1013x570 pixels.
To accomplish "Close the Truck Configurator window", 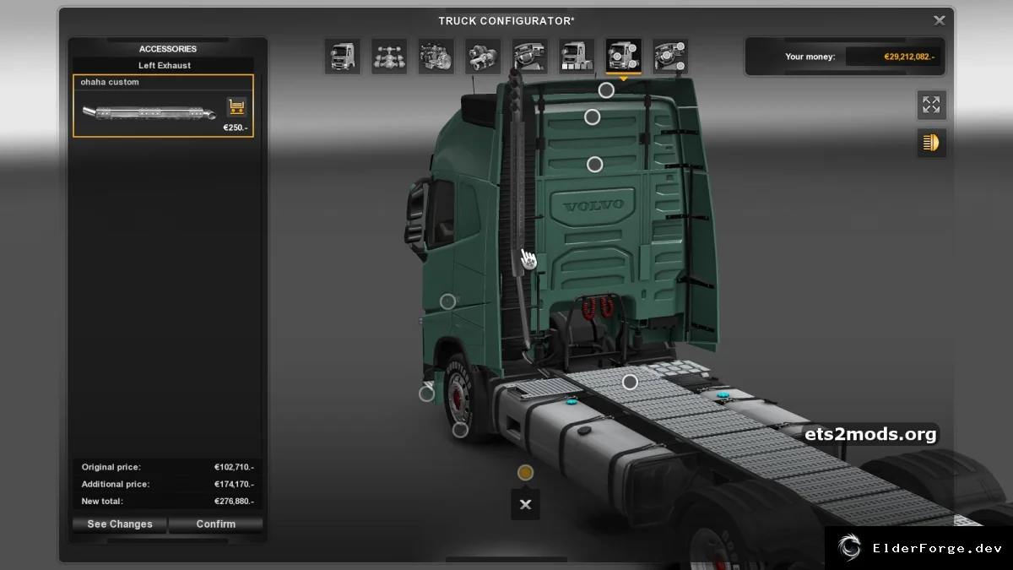I will pyautogui.click(x=939, y=20).
